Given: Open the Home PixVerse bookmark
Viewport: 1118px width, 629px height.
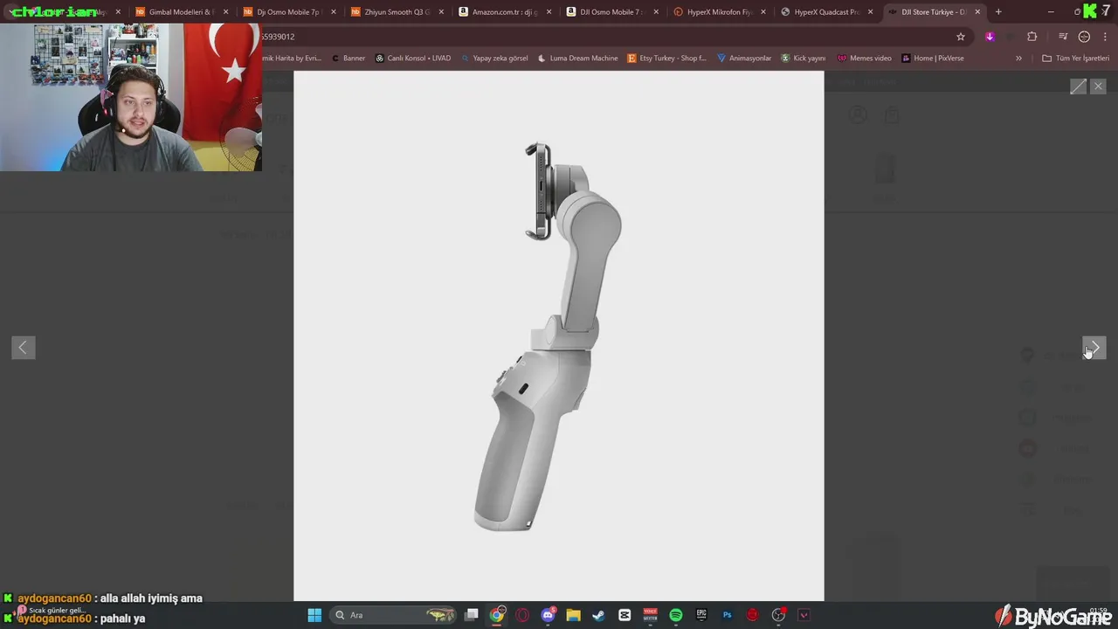Looking at the screenshot, I should (933, 58).
